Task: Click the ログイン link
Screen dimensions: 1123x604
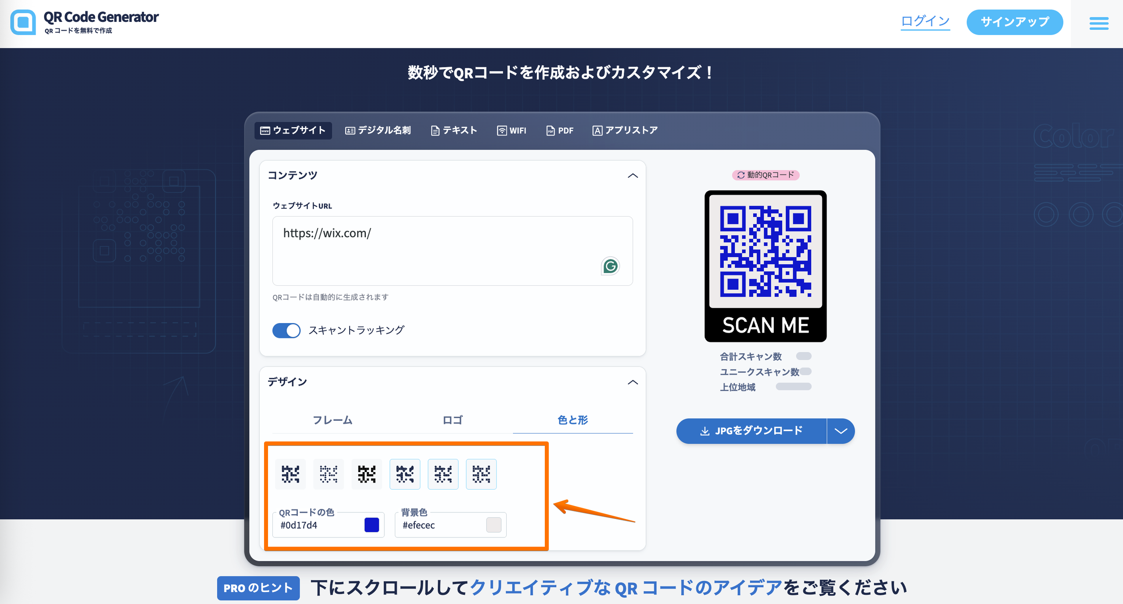Action: (x=925, y=21)
